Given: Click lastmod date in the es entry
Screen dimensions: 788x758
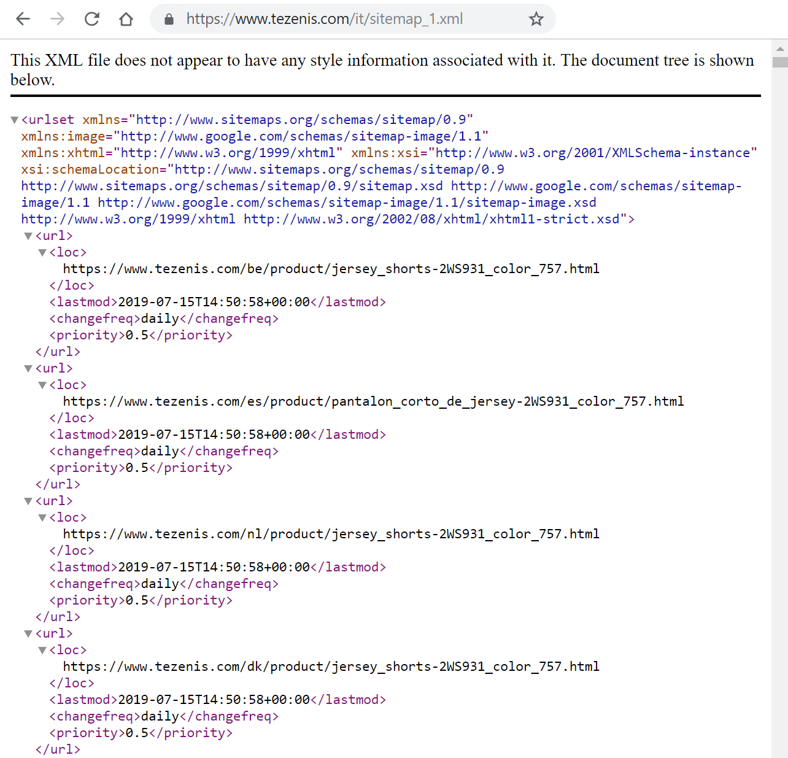Looking at the screenshot, I should tap(214, 435).
